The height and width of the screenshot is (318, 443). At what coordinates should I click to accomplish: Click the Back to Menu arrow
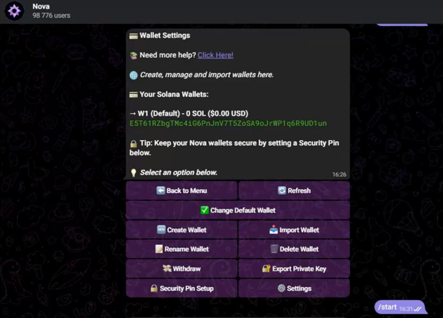pyautogui.click(x=160, y=190)
